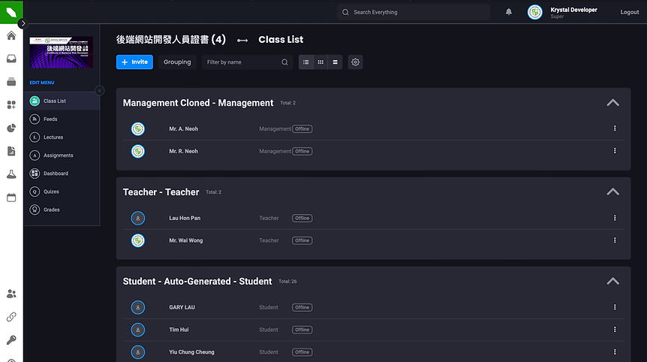The width and height of the screenshot is (647, 362).
Task: Open Lectures in the edit menu
Action: (x=53, y=137)
